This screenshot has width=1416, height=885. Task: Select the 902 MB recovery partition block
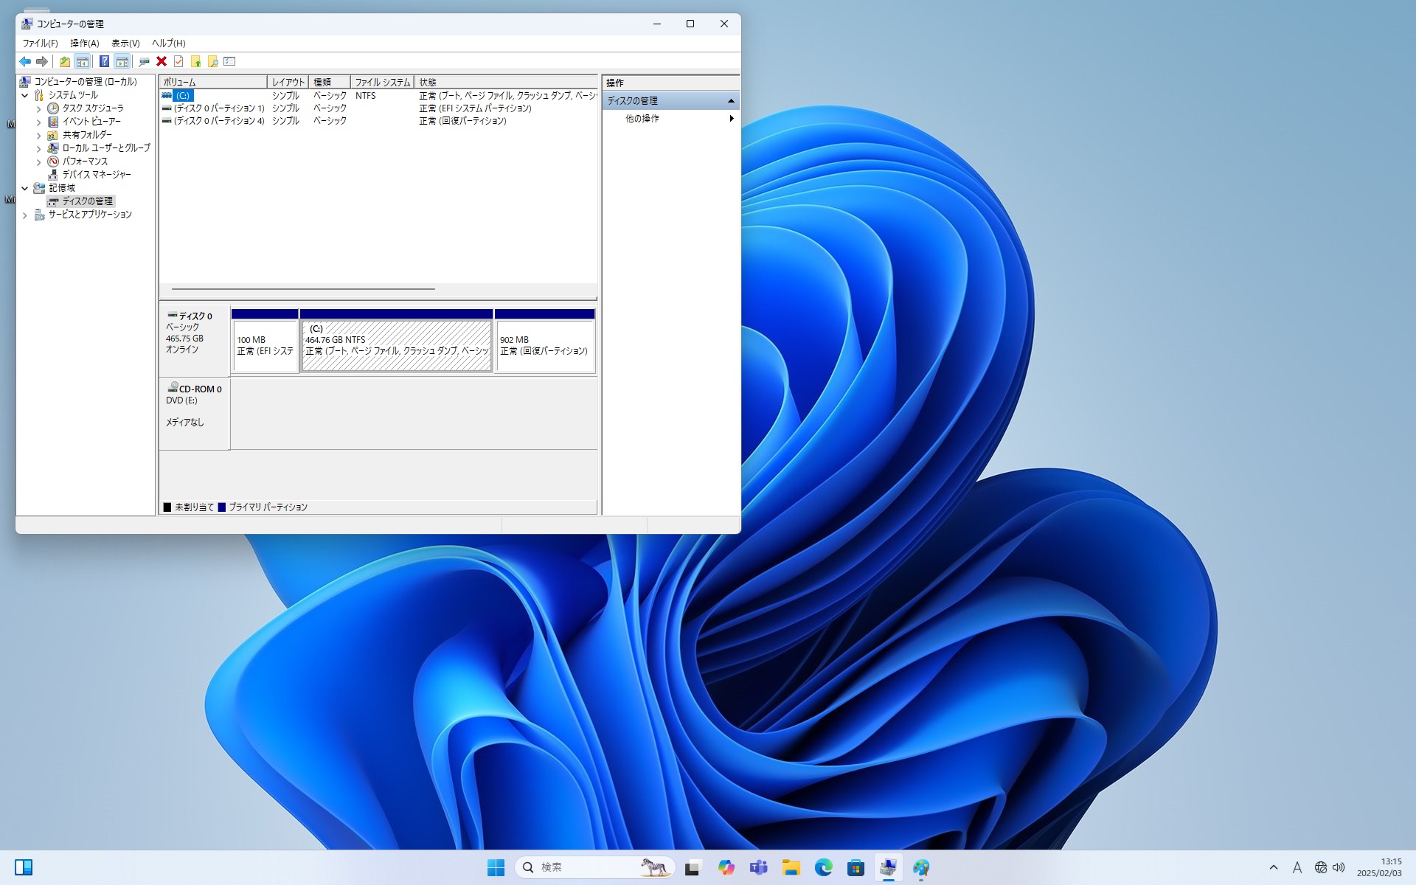tap(545, 341)
